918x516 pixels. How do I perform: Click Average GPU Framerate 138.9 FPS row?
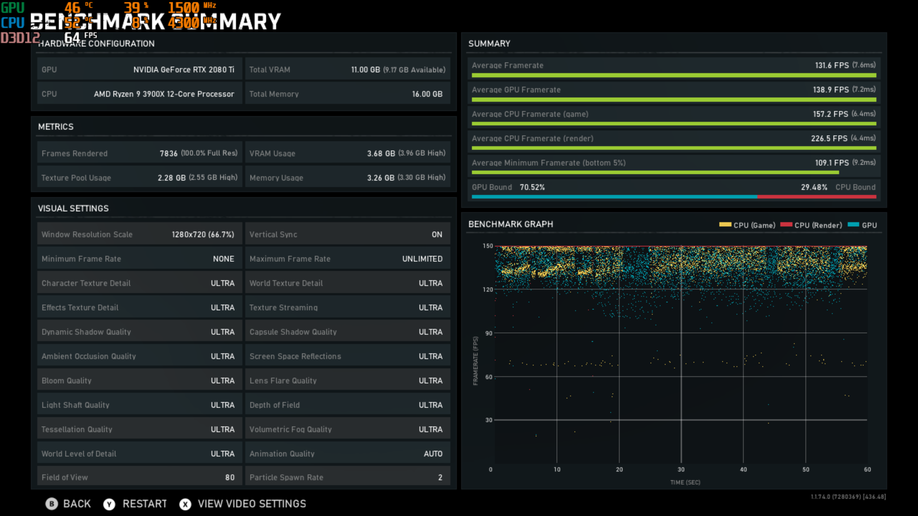674,92
